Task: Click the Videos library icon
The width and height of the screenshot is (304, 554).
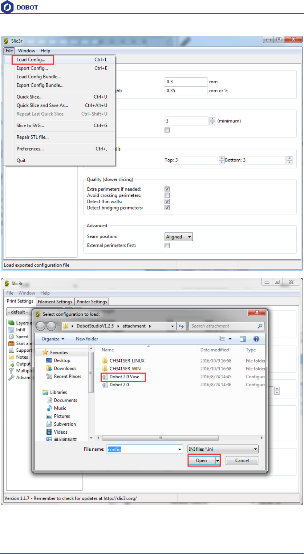Action: [x=49, y=432]
